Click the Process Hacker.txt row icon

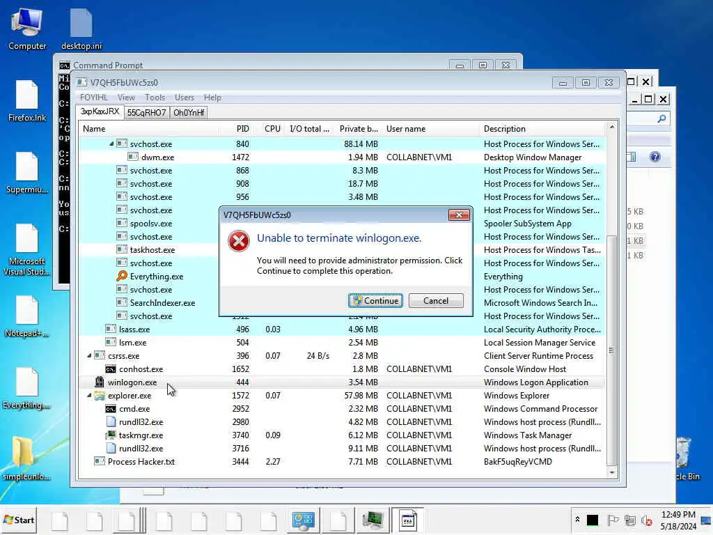[99, 461]
